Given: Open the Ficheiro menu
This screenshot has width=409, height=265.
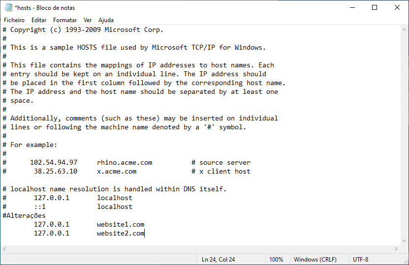Looking at the screenshot, I should point(14,20).
